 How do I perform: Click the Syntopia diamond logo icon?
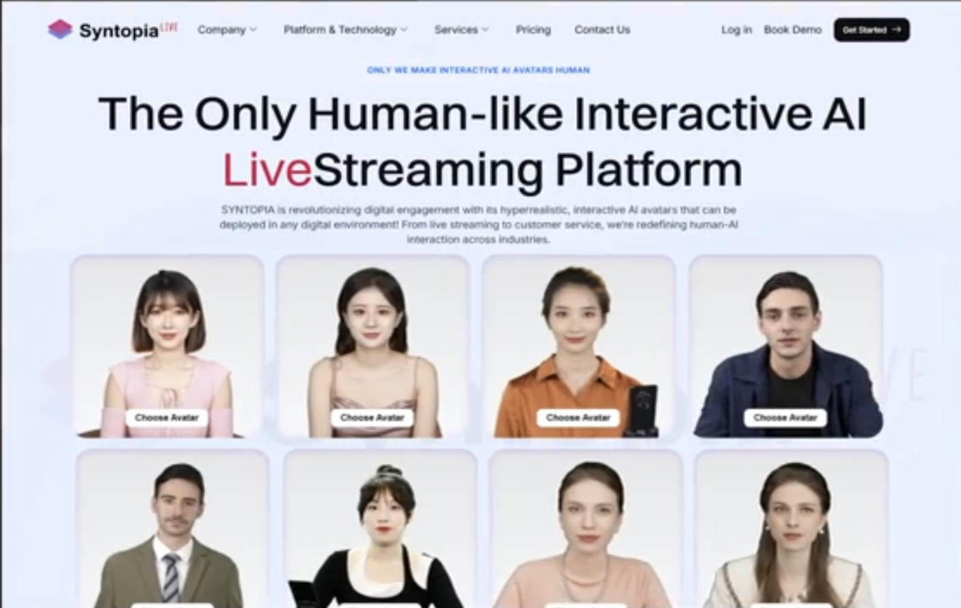pos(62,27)
